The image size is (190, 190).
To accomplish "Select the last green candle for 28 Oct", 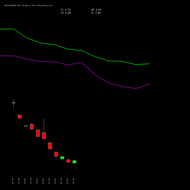I will pyautogui.click(x=74, y=162).
